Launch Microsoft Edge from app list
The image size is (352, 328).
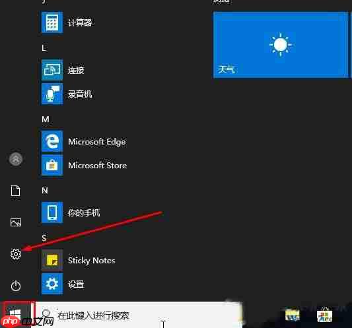click(x=52, y=141)
